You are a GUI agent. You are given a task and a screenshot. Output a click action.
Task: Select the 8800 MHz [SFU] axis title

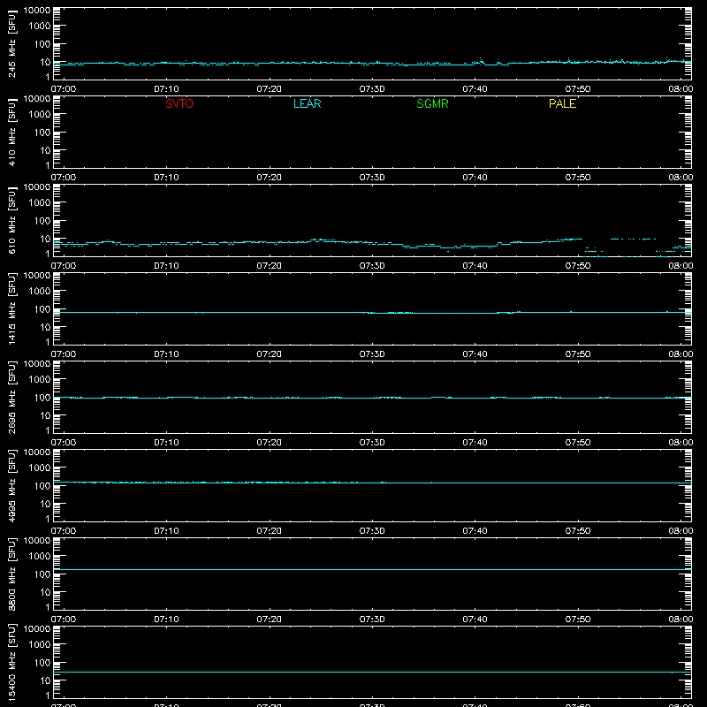[11, 574]
